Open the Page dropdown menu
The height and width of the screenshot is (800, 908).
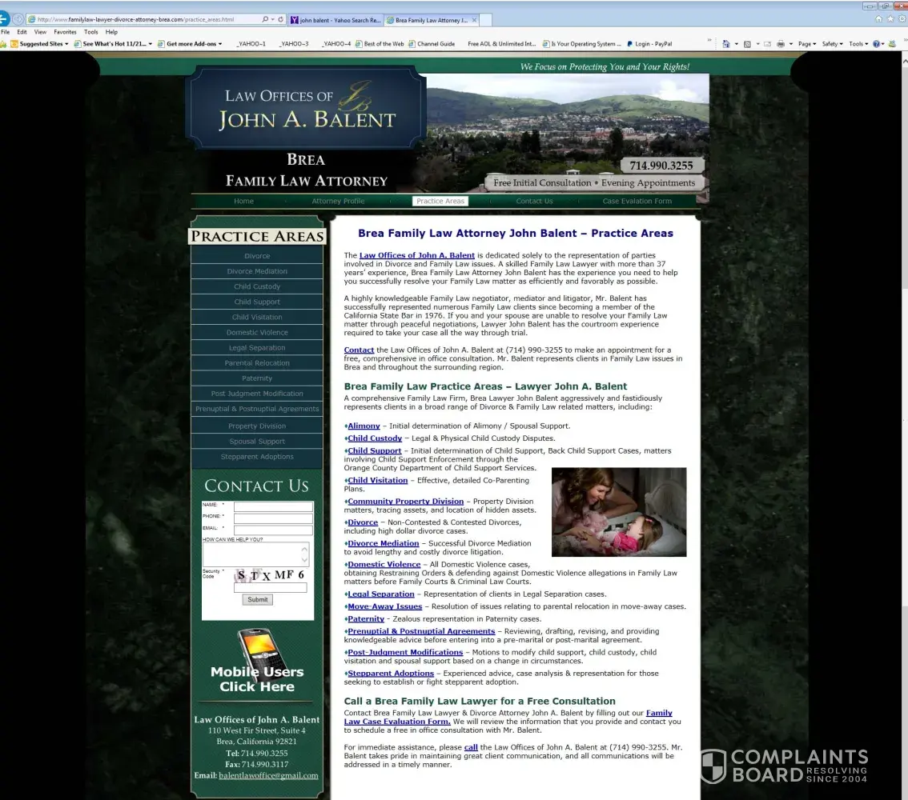coord(806,44)
